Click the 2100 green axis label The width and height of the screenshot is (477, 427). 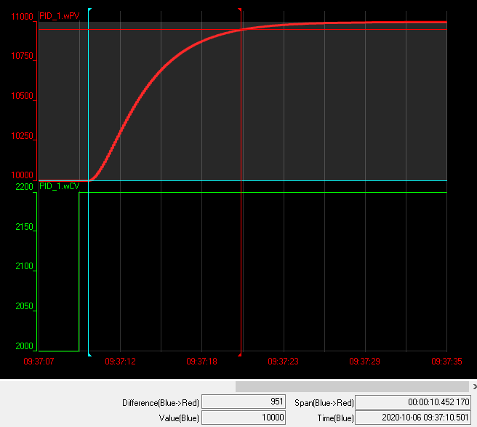[24, 266]
